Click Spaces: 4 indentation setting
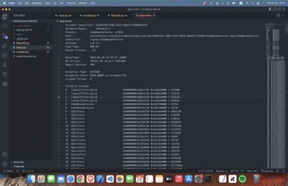This screenshot has height=186, width=288. tap(222, 171)
